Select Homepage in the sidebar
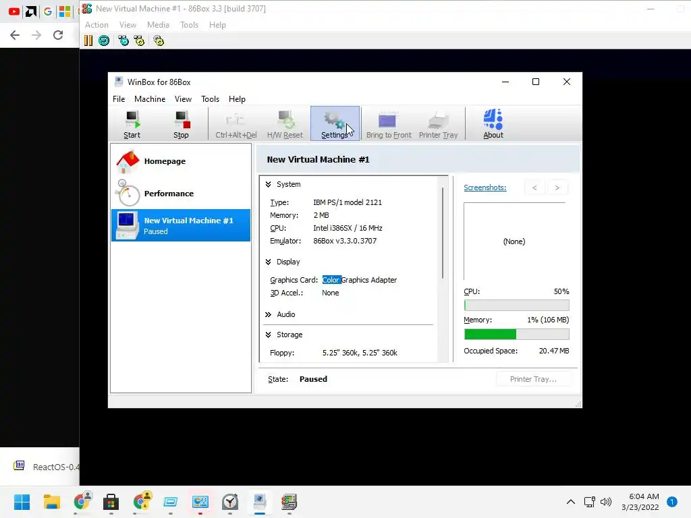This screenshot has height=518, width=691. [x=181, y=161]
